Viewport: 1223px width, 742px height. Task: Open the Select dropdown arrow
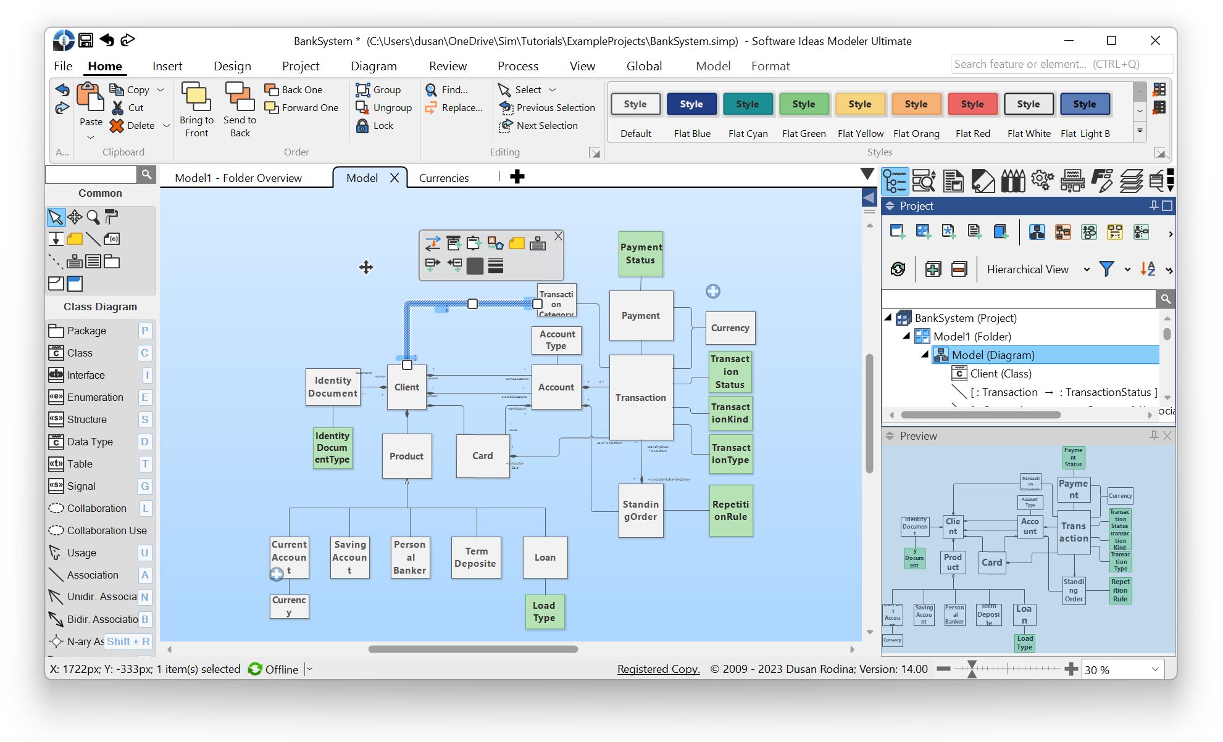tap(553, 89)
